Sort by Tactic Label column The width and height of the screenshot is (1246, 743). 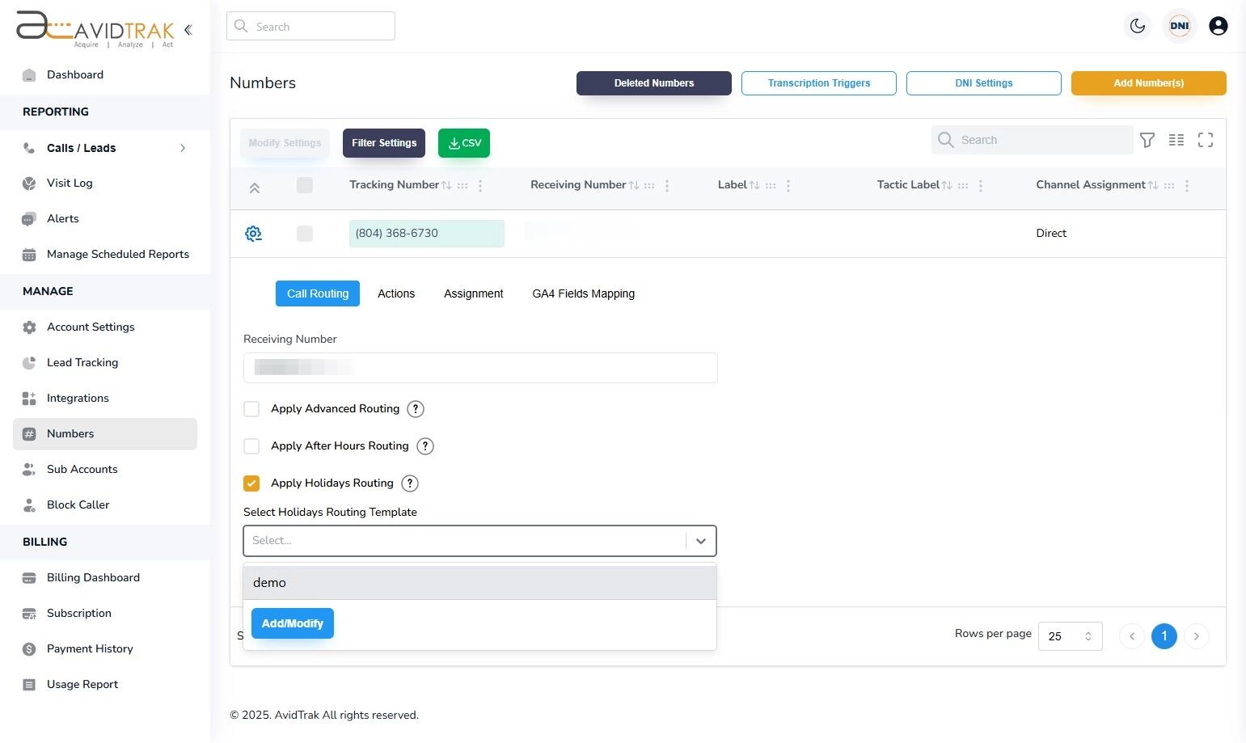[x=947, y=185]
